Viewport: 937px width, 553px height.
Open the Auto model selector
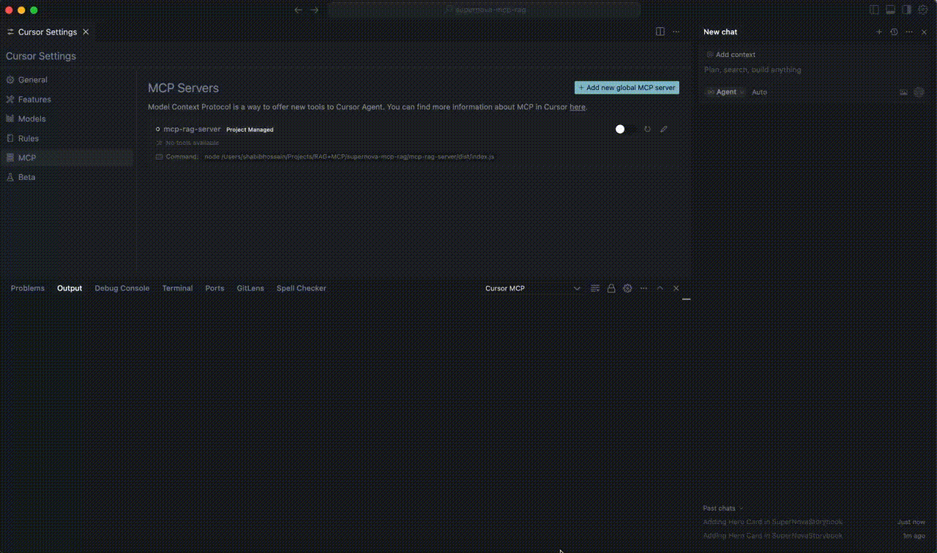click(x=759, y=92)
